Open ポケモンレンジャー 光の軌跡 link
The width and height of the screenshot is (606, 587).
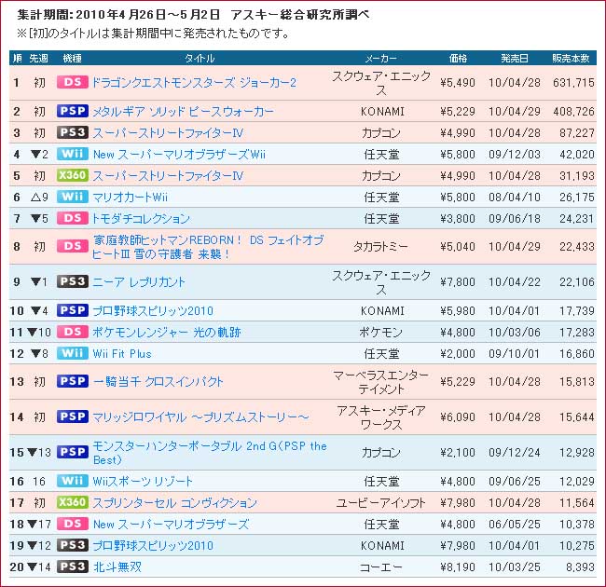click(167, 332)
